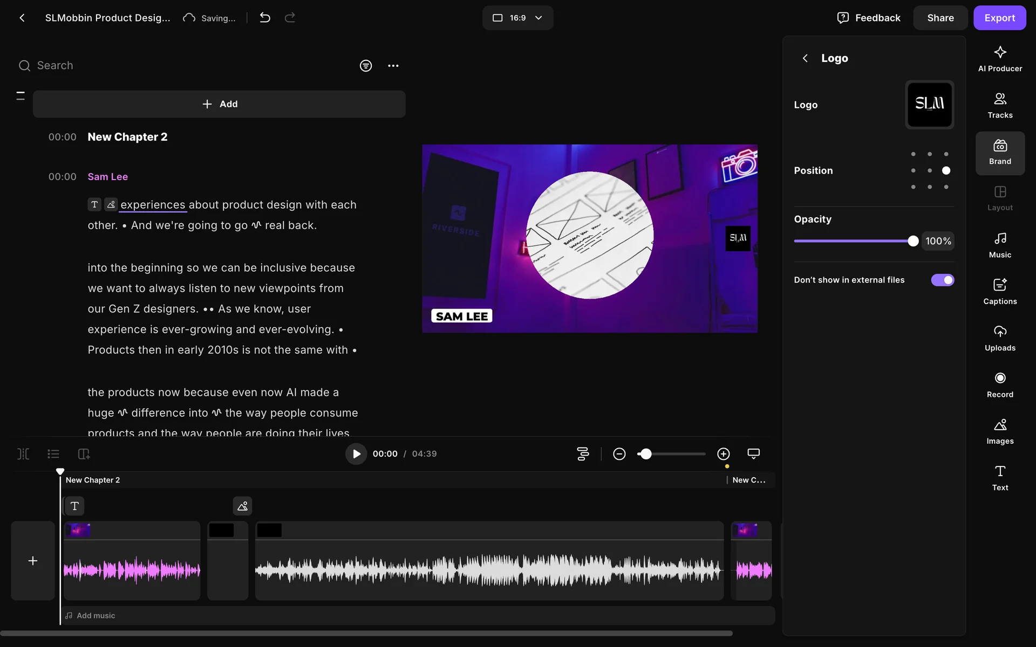Viewport: 1036px width, 647px height.
Task: Open the Uploads panel
Action: [x=999, y=338]
